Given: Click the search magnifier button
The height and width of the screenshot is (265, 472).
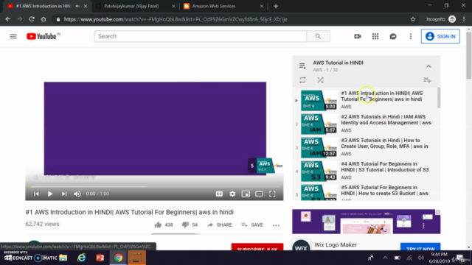Looking at the screenshot, I should pos(318,36).
